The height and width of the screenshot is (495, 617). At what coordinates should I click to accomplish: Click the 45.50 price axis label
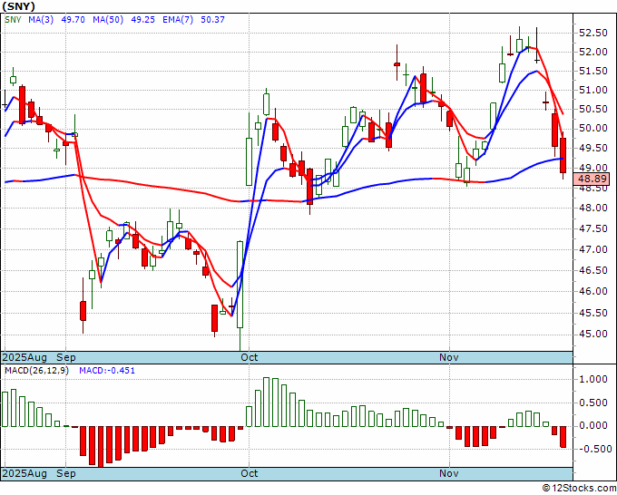tap(593, 313)
